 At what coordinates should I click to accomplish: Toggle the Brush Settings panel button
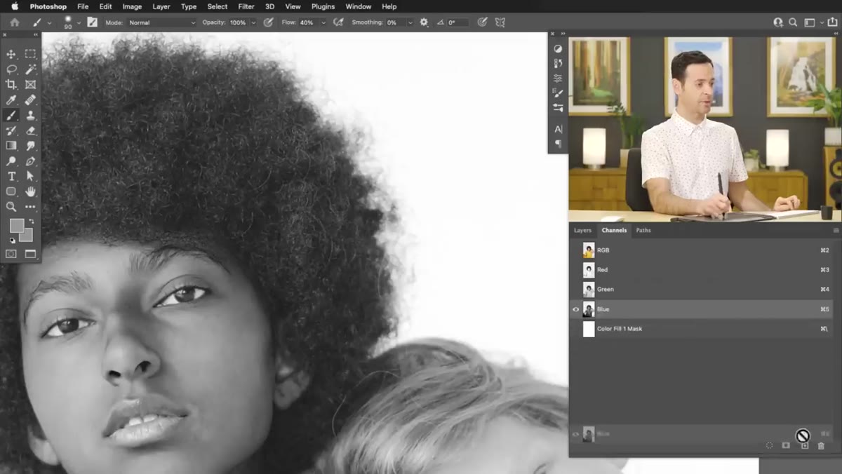point(92,22)
